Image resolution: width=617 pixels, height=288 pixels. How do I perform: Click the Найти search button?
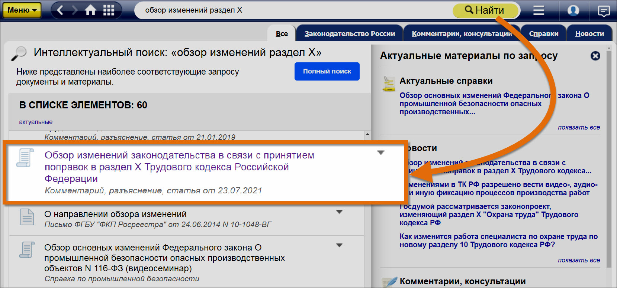tap(485, 10)
